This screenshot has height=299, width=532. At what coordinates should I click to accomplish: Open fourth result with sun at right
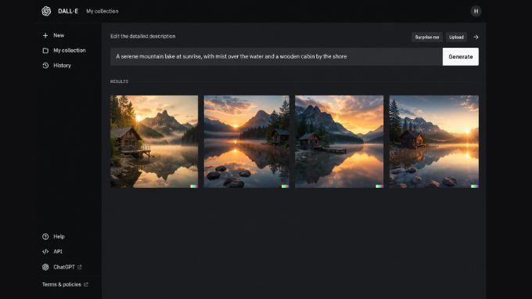pos(434,142)
